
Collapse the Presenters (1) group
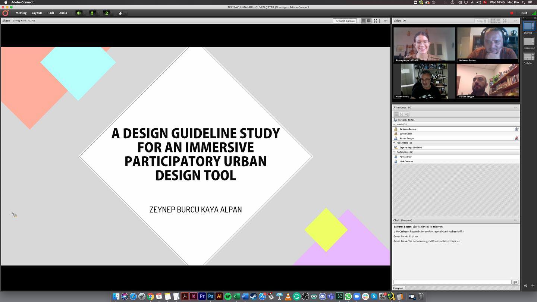[x=394, y=143]
